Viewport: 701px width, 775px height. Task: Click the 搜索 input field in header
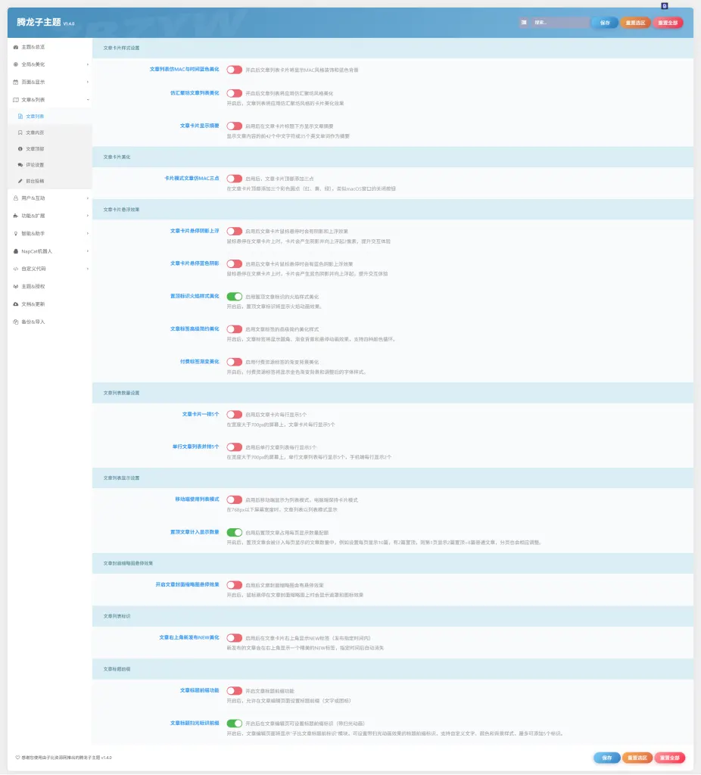561,22
